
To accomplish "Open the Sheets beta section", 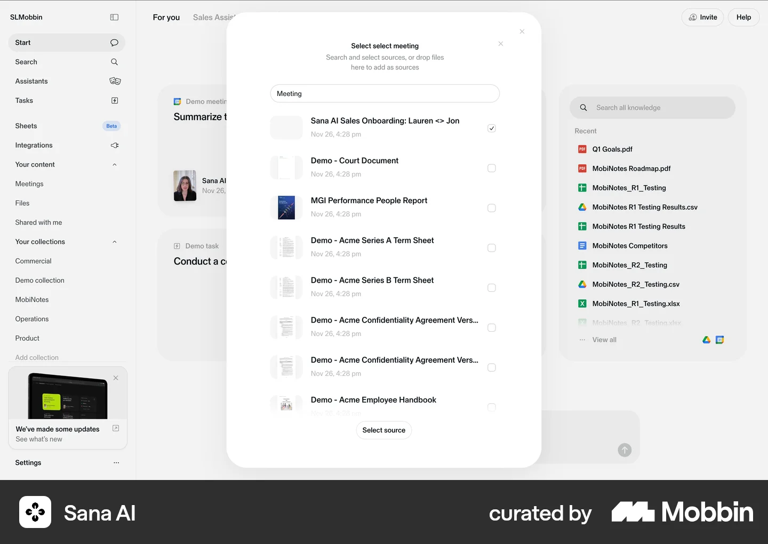I will pyautogui.click(x=67, y=126).
